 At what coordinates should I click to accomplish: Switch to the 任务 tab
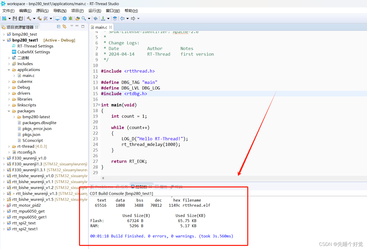click(x=122, y=187)
